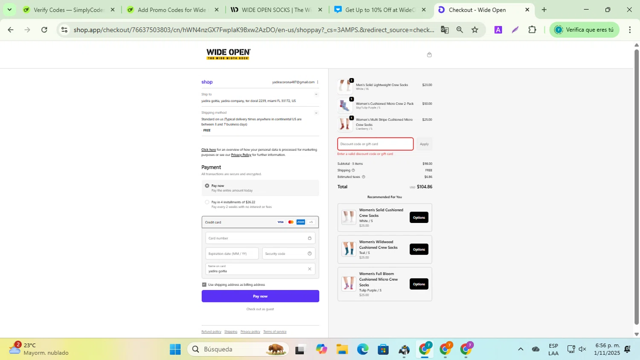Open Options for Women's Wildwood Cushioned Crew Socks
Screen dimensions: 640x360
(x=419, y=249)
